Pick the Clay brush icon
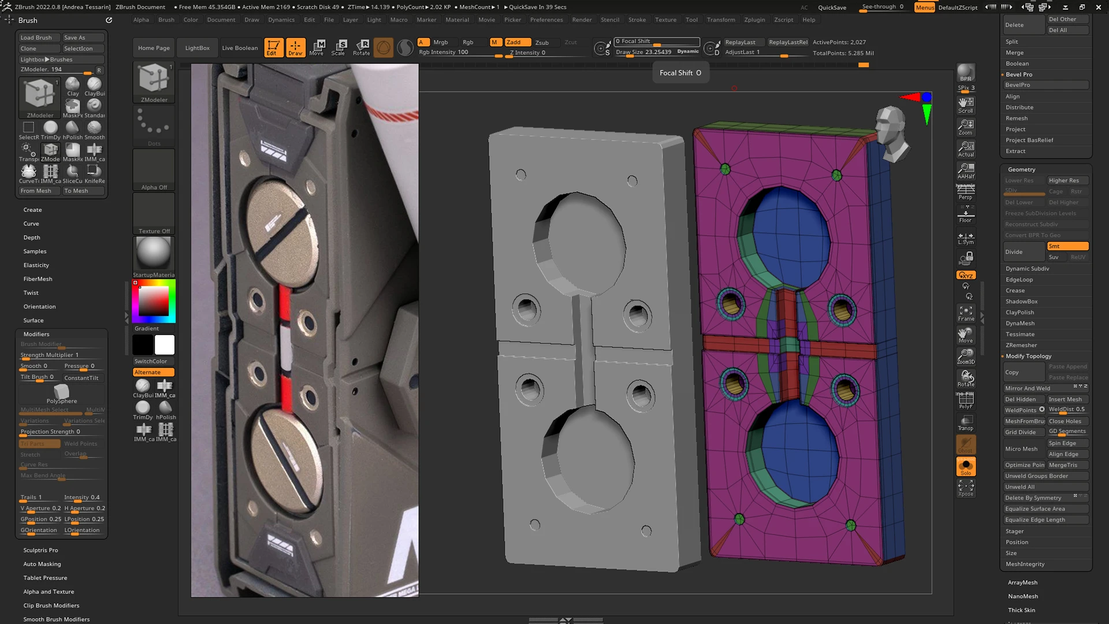Screen dimensions: 1109x624 tap(73, 87)
